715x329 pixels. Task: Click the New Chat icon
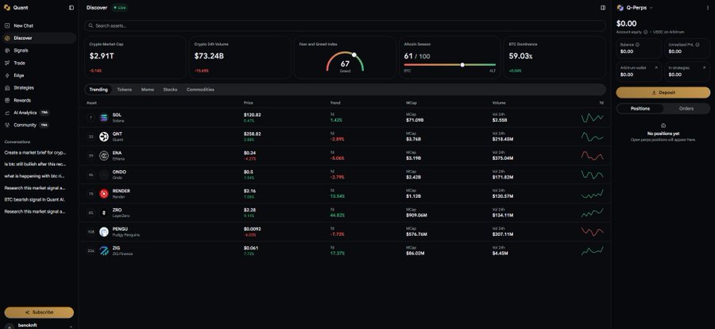pos(7,26)
